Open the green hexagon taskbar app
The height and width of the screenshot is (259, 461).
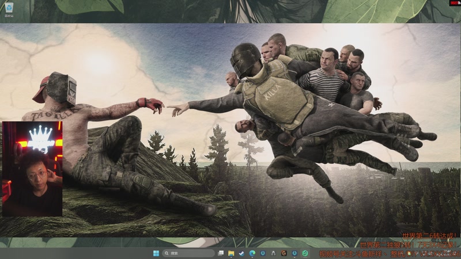[x=305, y=253]
